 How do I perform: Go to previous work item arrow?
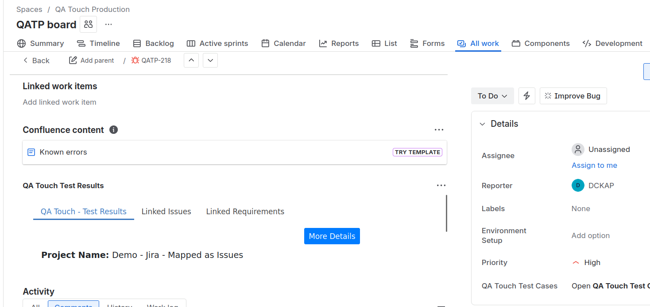[191, 61]
